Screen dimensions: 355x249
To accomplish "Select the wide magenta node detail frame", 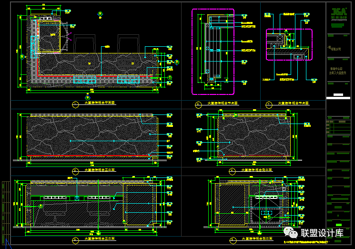I will [289, 44].
